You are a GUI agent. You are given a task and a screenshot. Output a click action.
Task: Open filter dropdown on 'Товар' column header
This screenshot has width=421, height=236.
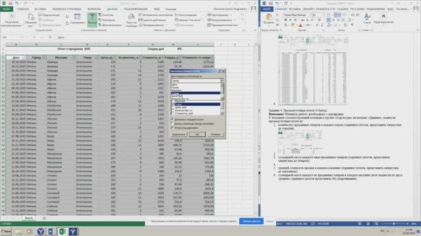[97, 58]
